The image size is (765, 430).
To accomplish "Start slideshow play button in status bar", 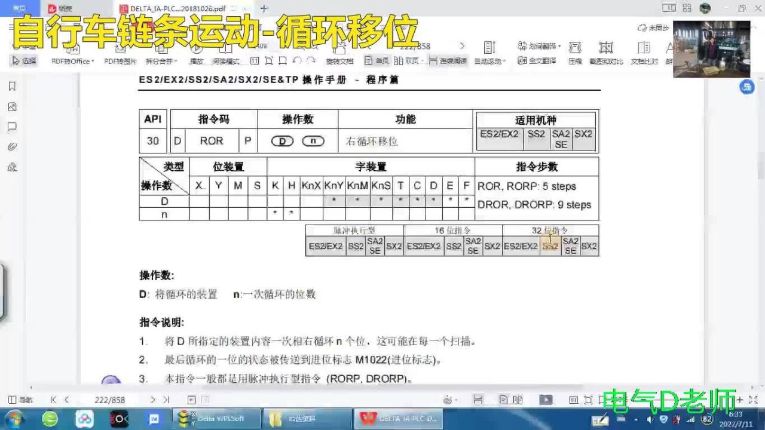I will 546,400.
